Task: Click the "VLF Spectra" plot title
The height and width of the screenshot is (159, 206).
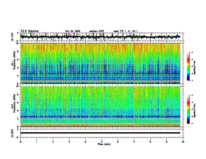Action: 29,31
